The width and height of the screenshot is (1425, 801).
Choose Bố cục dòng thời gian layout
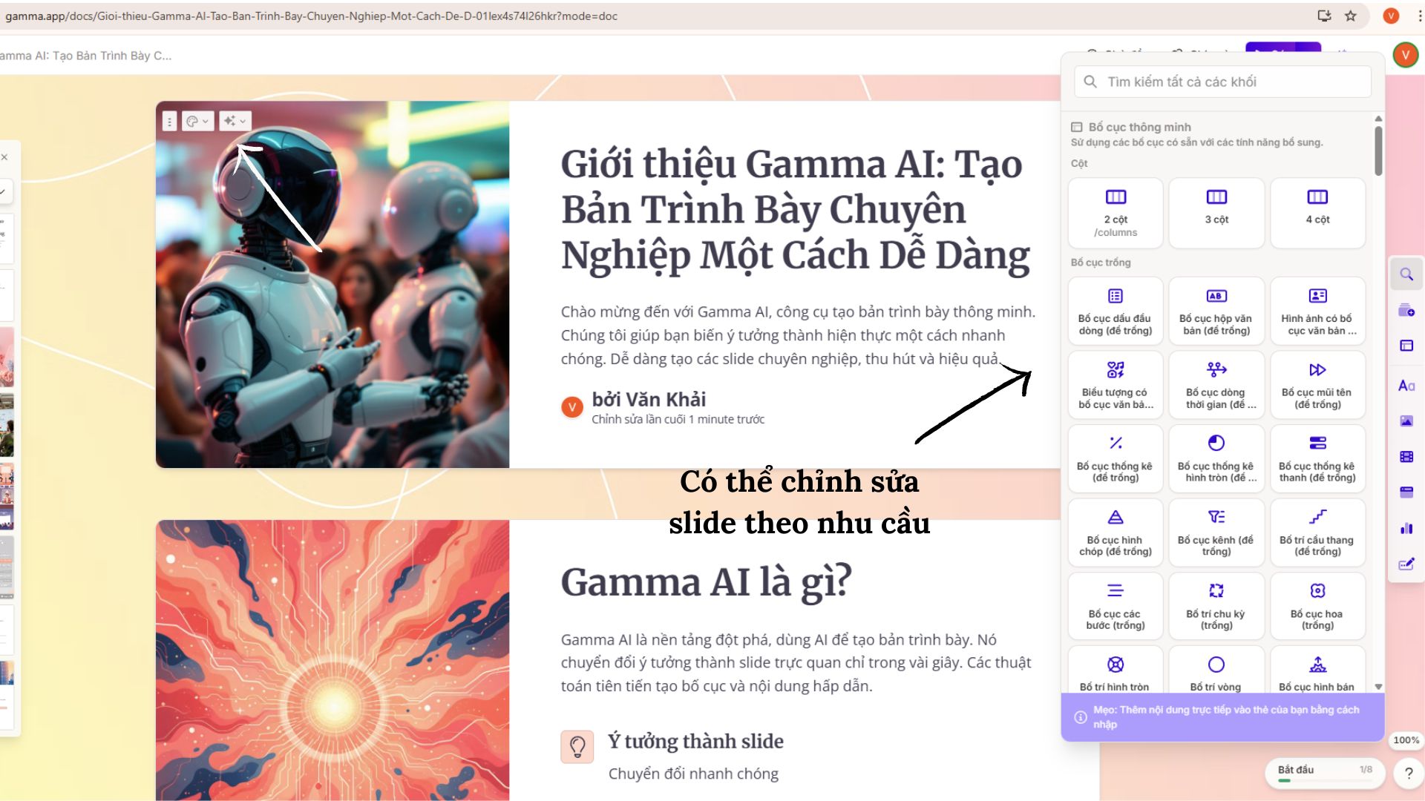(1216, 385)
